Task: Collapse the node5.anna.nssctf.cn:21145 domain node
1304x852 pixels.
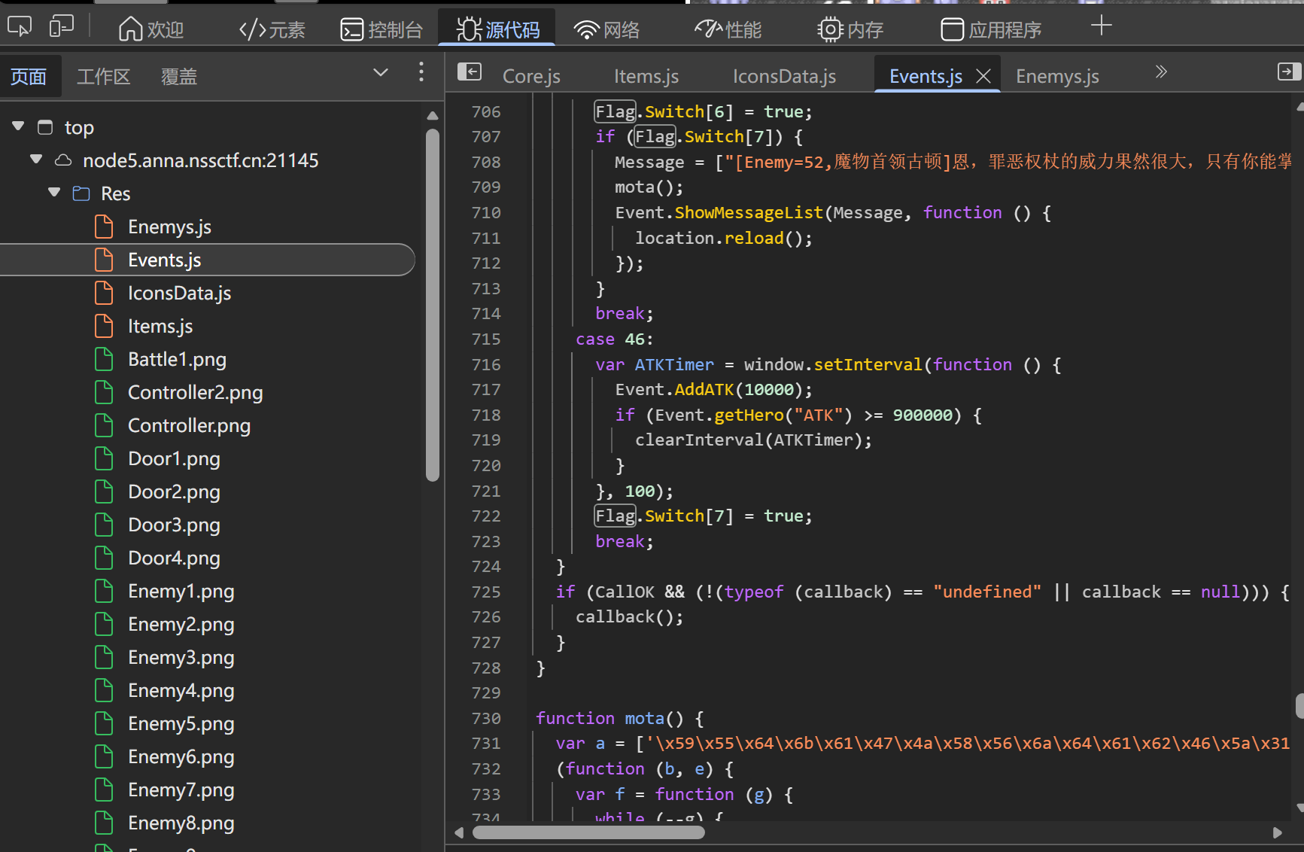Action: tap(36, 160)
